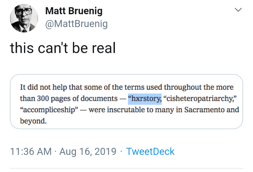Click Matt Bruenig's profile avatar
Viewport: 253px width, 172px height.
point(24,19)
